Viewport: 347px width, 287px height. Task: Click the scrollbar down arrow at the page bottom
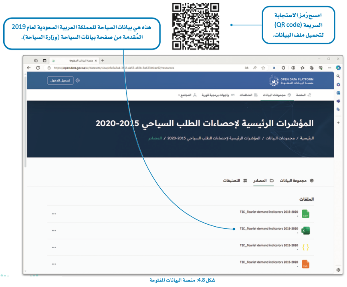click(x=26, y=271)
